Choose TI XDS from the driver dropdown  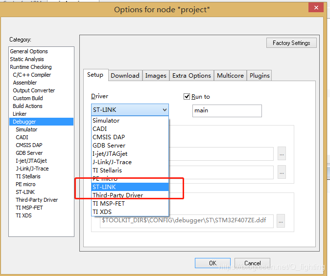click(x=102, y=212)
